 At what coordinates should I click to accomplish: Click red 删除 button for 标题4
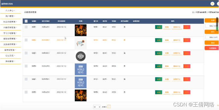[187, 66]
